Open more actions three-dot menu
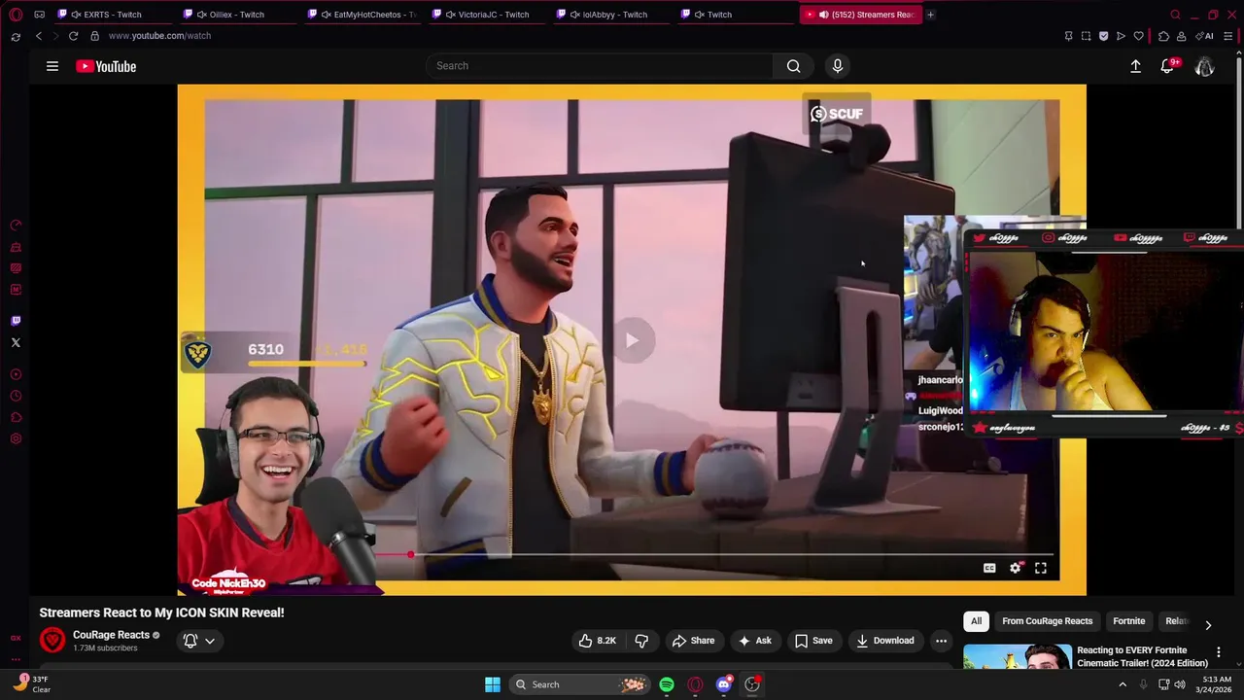The image size is (1244, 700). [941, 641]
